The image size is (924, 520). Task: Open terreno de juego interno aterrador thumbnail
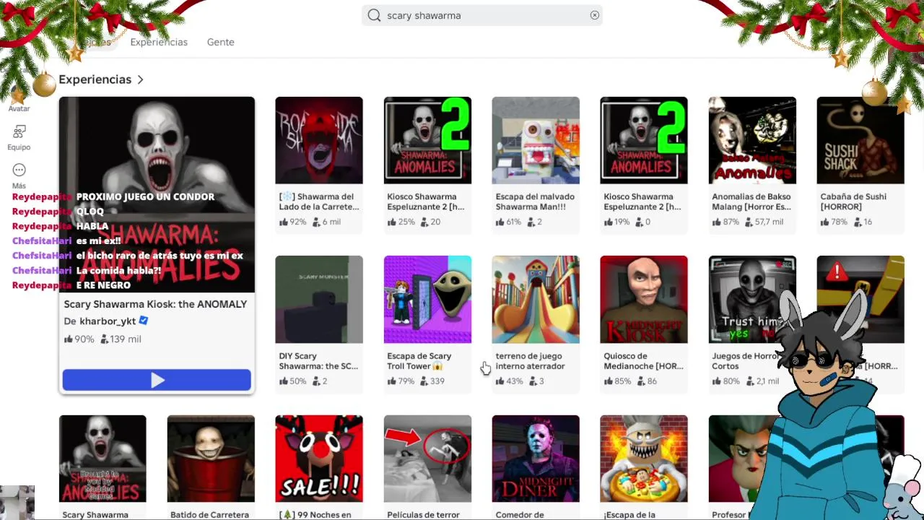(536, 299)
